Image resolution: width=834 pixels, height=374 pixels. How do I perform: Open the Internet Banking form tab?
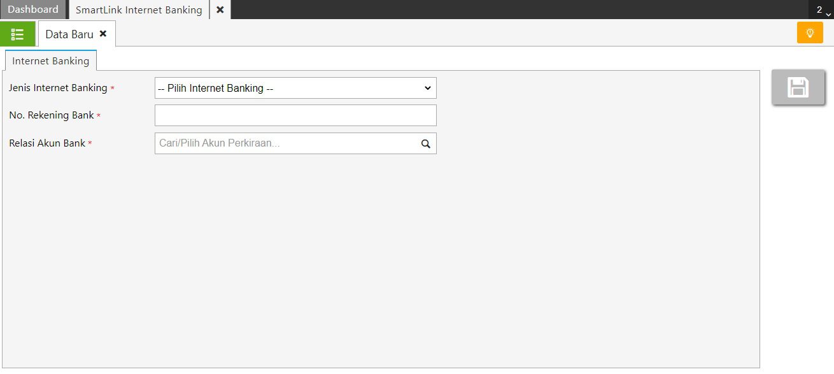[x=50, y=61]
